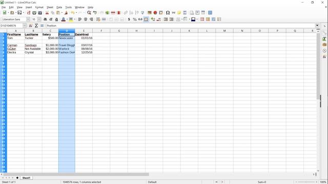
Task: Format as currency with the dollar icon
Action: [x=129, y=19]
